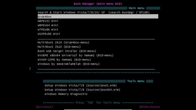Select W10PEx86 mini boot entry
Screen dimensions: 196x110
coord(49,34)
